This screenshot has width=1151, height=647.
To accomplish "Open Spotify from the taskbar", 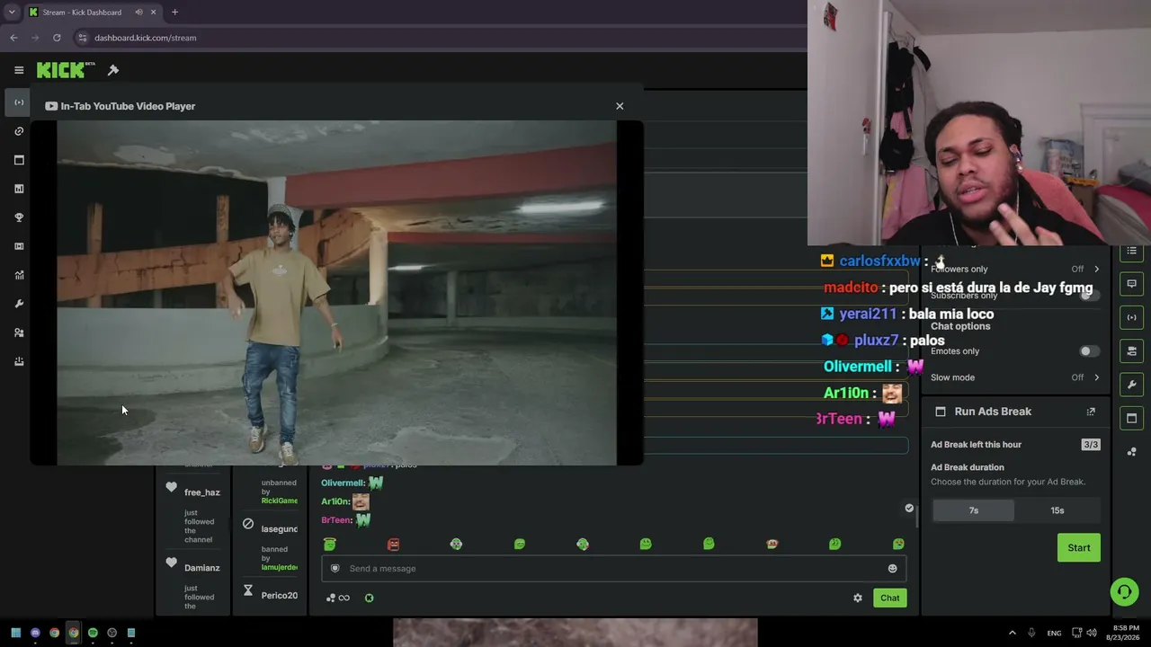I will pos(93,633).
